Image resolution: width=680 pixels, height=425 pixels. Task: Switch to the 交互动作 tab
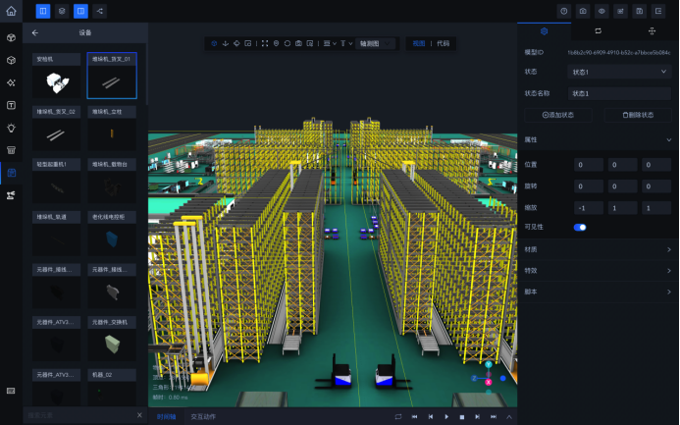point(203,417)
